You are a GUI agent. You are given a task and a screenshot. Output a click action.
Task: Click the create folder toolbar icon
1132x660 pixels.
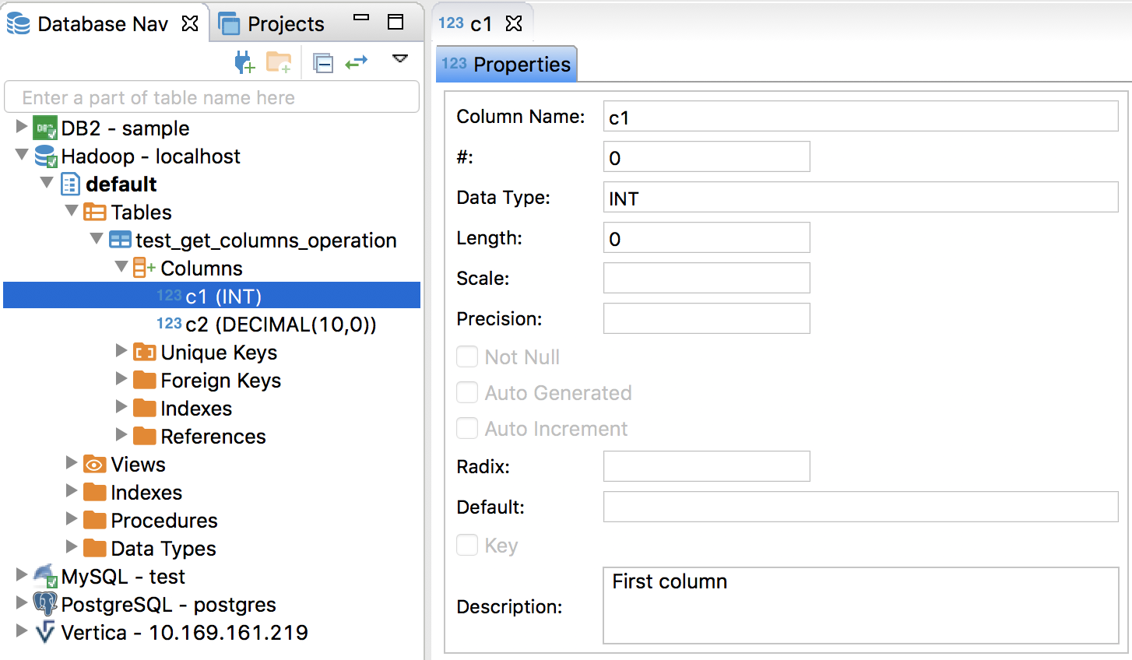point(279,62)
